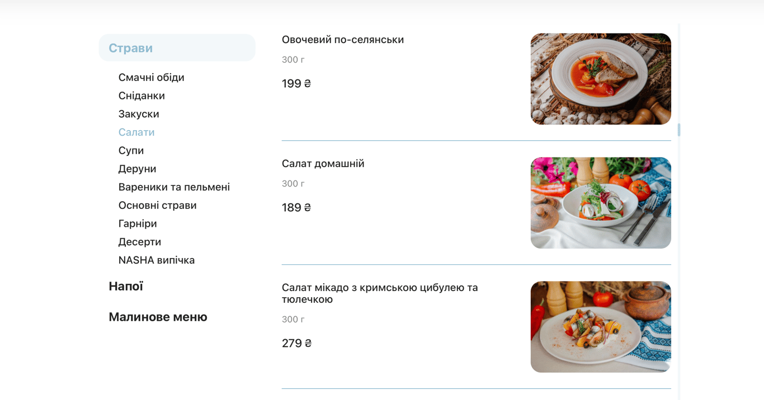The width and height of the screenshot is (764, 400).
Task: Click the vertical page scrollbar handle
Action: pos(678,130)
